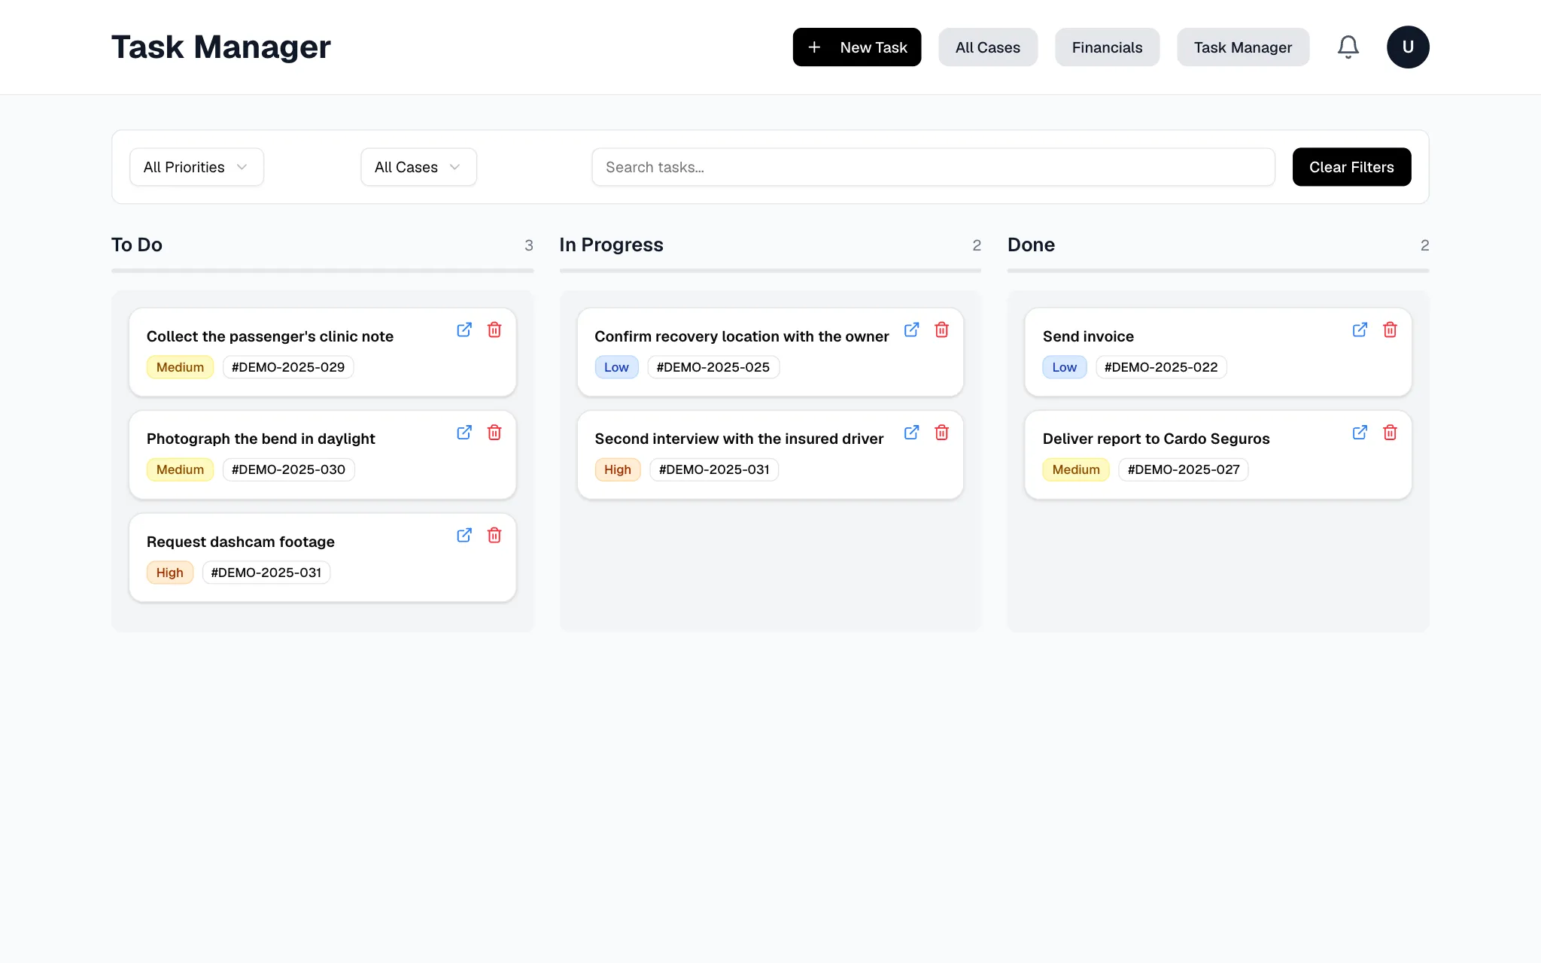The height and width of the screenshot is (963, 1541).
Task: Open 'Second interview with the insured driver' link icon
Action: [911, 433]
